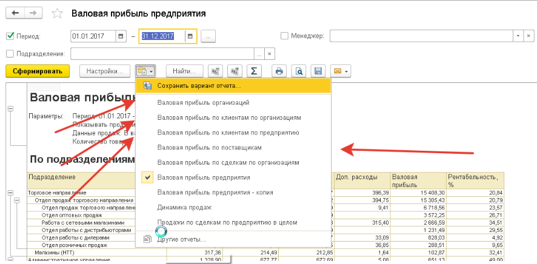Select Динамика продаж report variant
Screen dimensions: 537x264
[184, 207]
